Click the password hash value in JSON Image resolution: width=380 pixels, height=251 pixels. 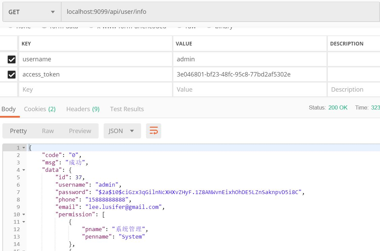point(198,192)
